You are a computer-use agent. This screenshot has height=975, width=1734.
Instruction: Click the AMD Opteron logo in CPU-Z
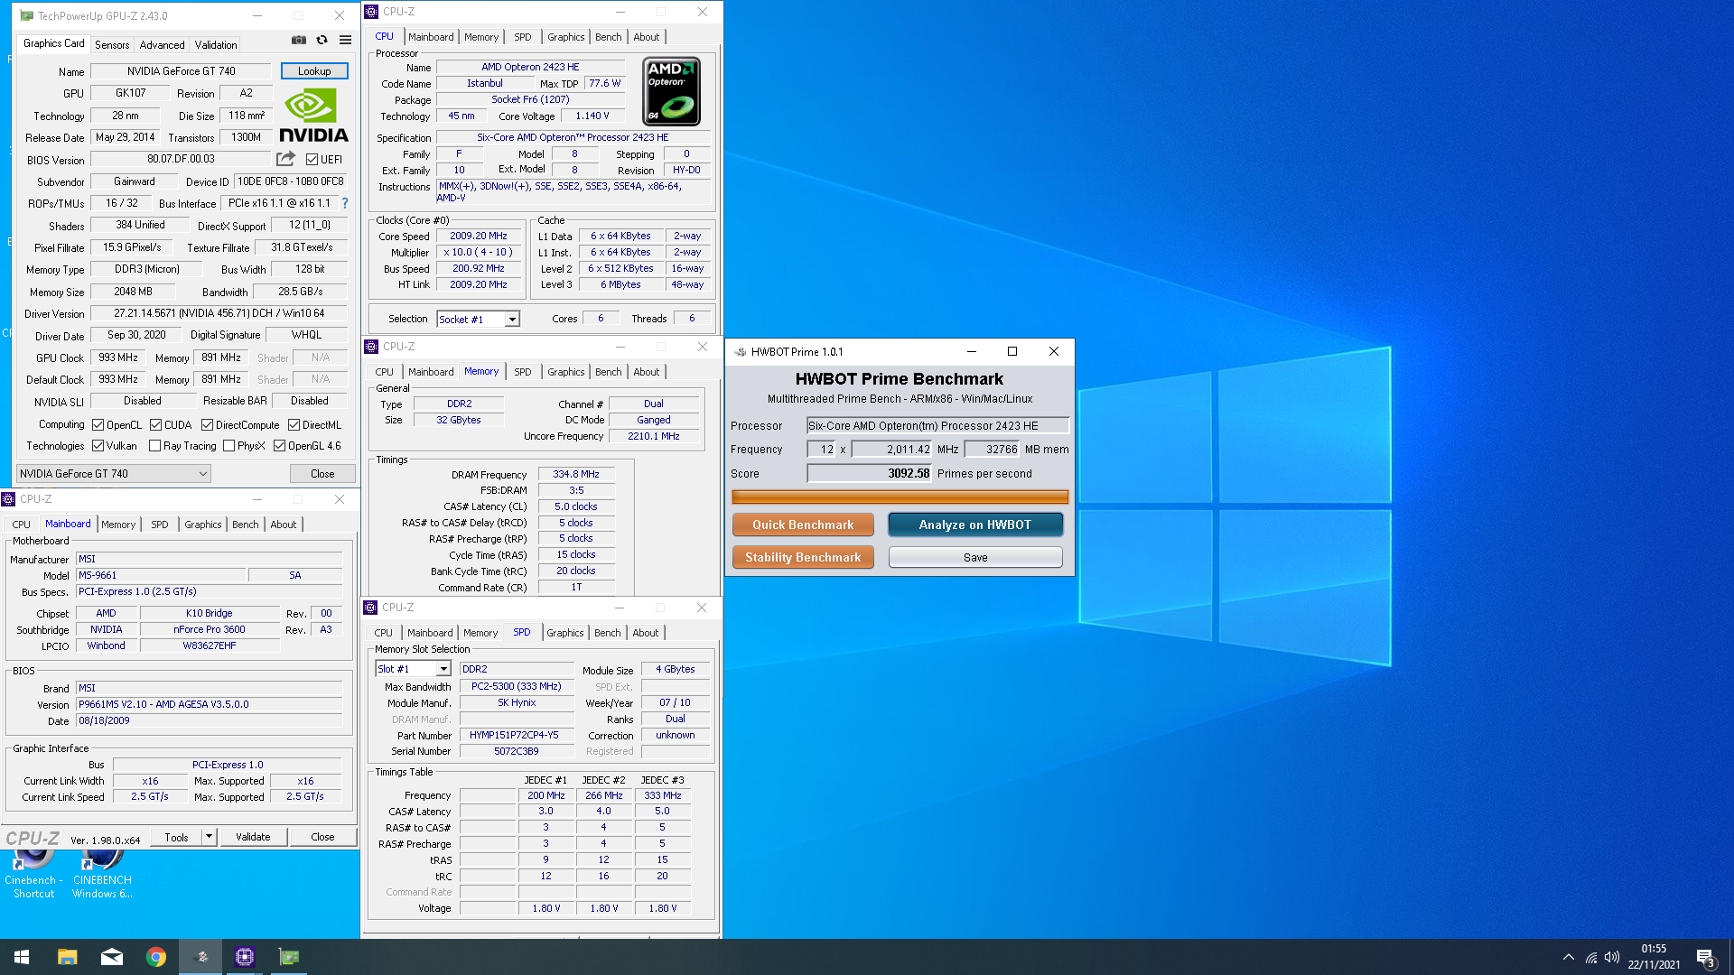[671, 91]
